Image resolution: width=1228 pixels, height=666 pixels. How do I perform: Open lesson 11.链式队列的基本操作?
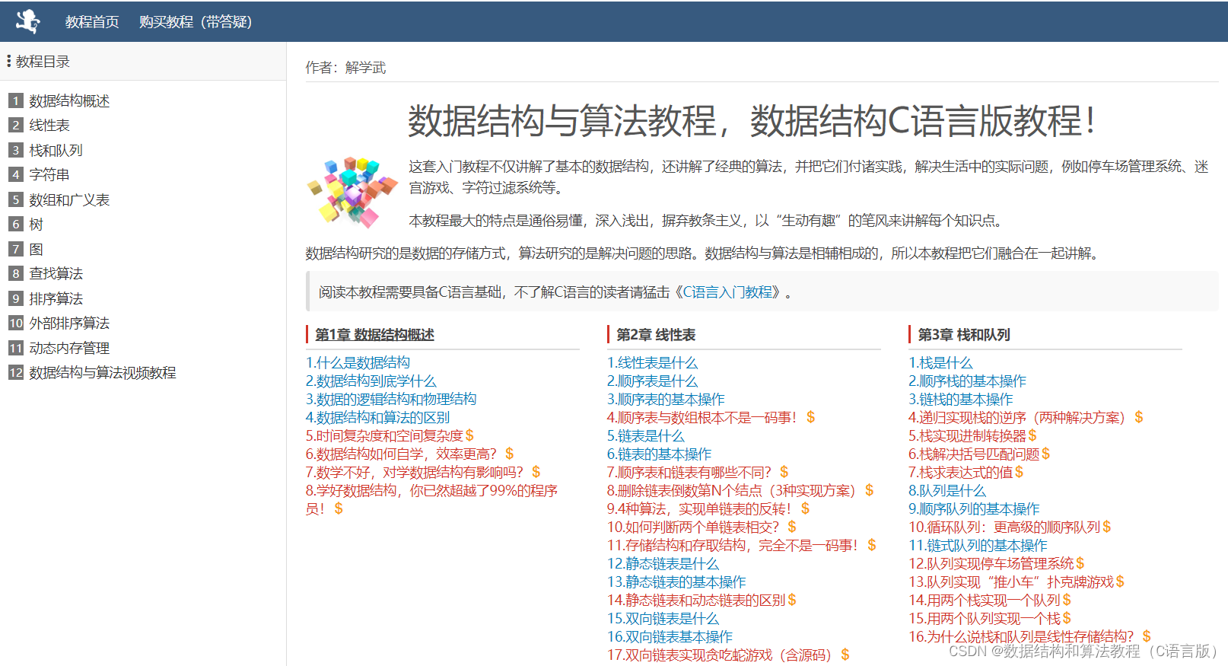click(978, 546)
